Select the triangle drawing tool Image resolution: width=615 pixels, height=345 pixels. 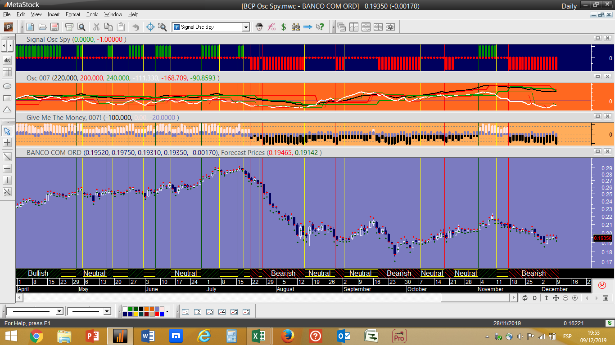pos(7,110)
